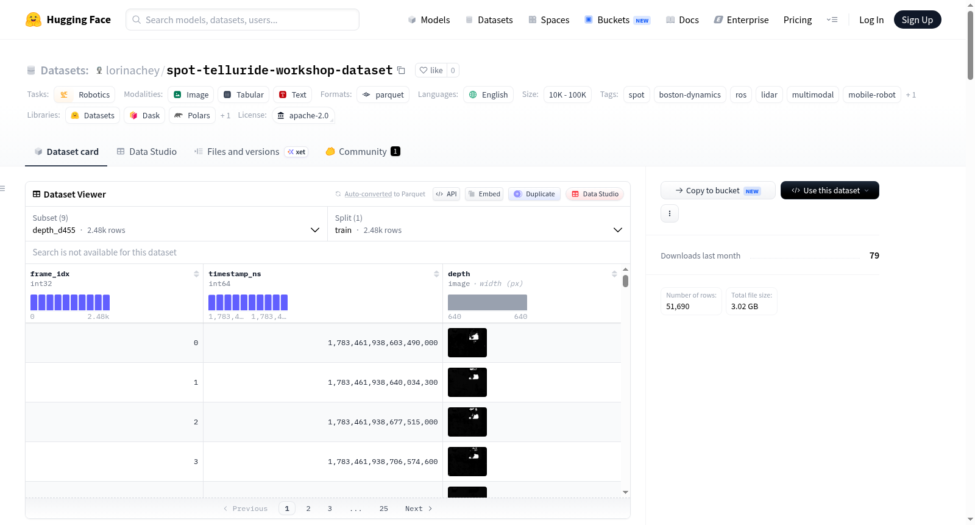975x525 pixels.
Task: Click Next page in pagination
Action: coord(419,509)
